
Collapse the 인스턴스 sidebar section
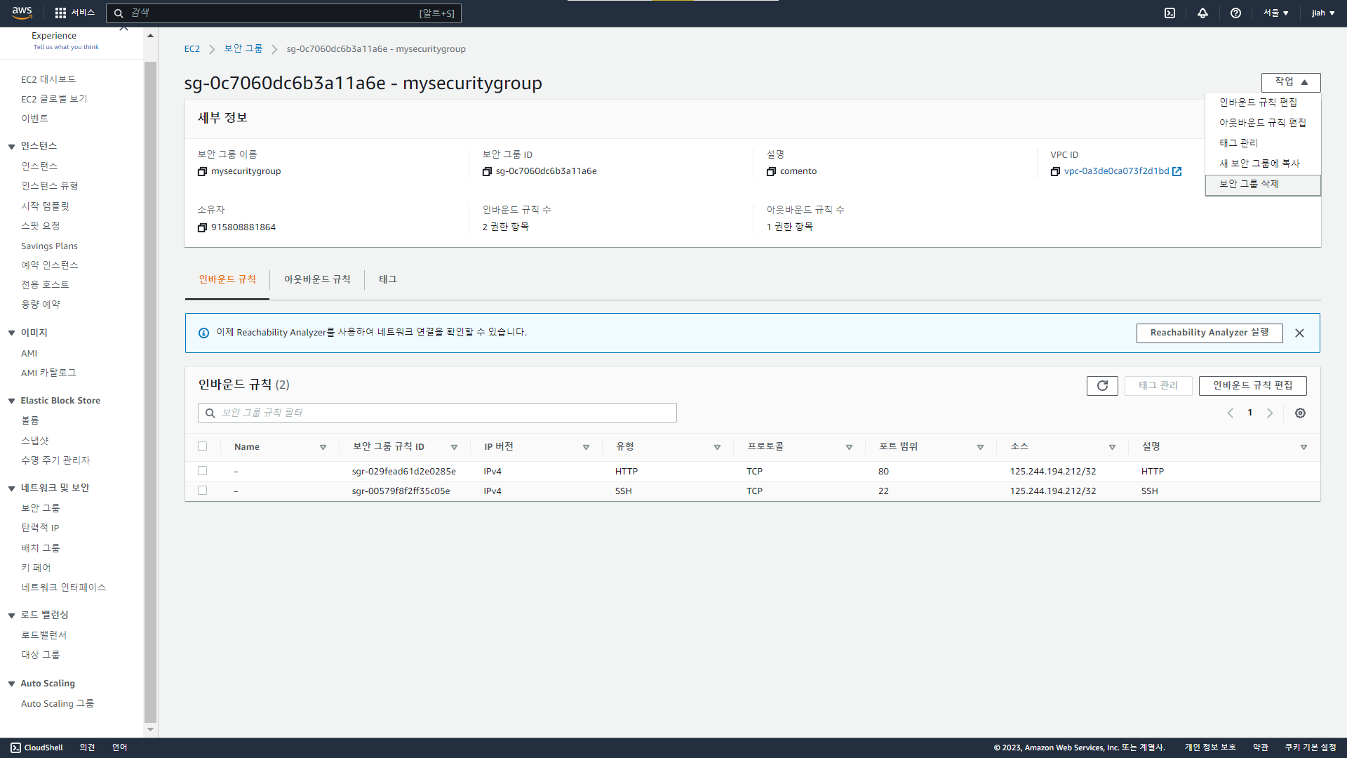(11, 147)
